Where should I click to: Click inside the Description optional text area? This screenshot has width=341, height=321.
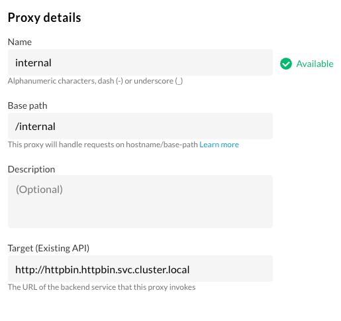click(140, 202)
